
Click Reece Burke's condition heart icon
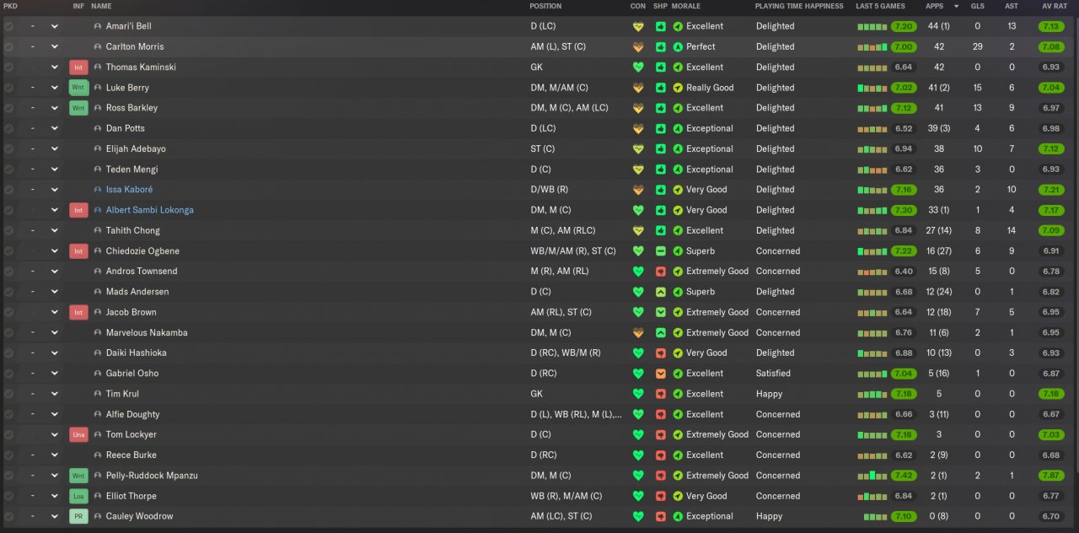tap(638, 455)
